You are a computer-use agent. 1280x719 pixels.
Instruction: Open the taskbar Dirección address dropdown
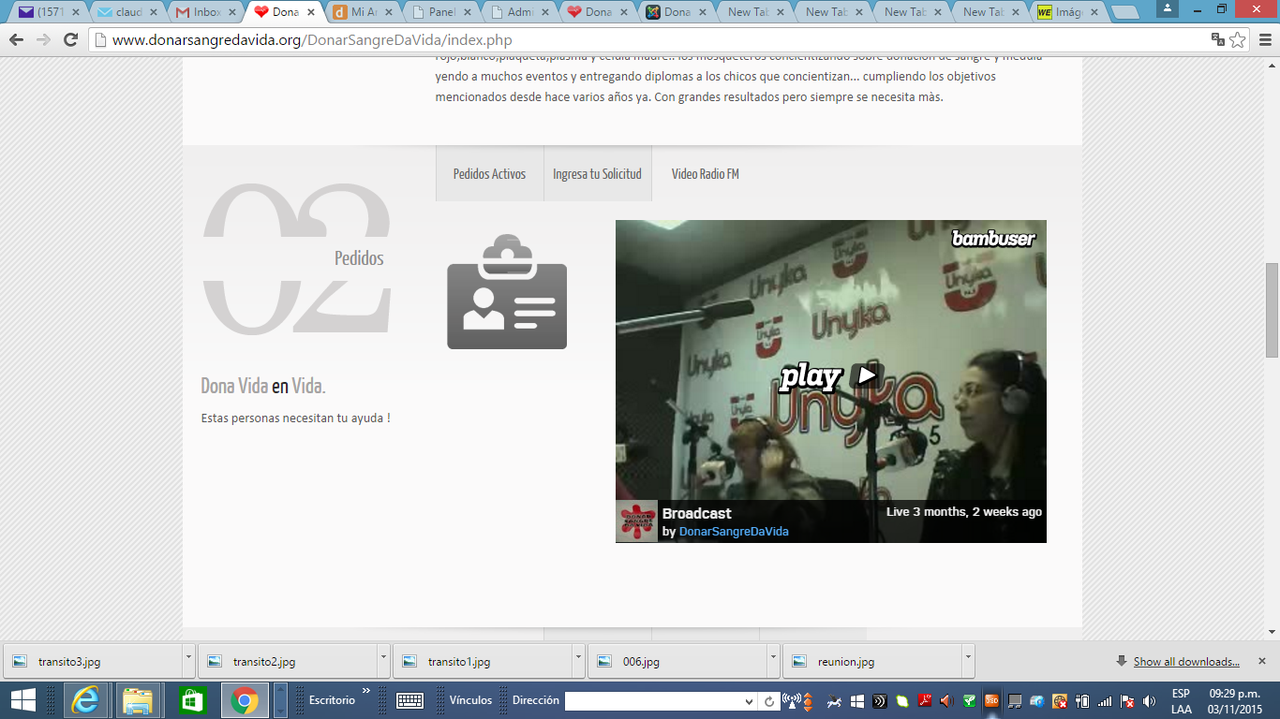749,701
